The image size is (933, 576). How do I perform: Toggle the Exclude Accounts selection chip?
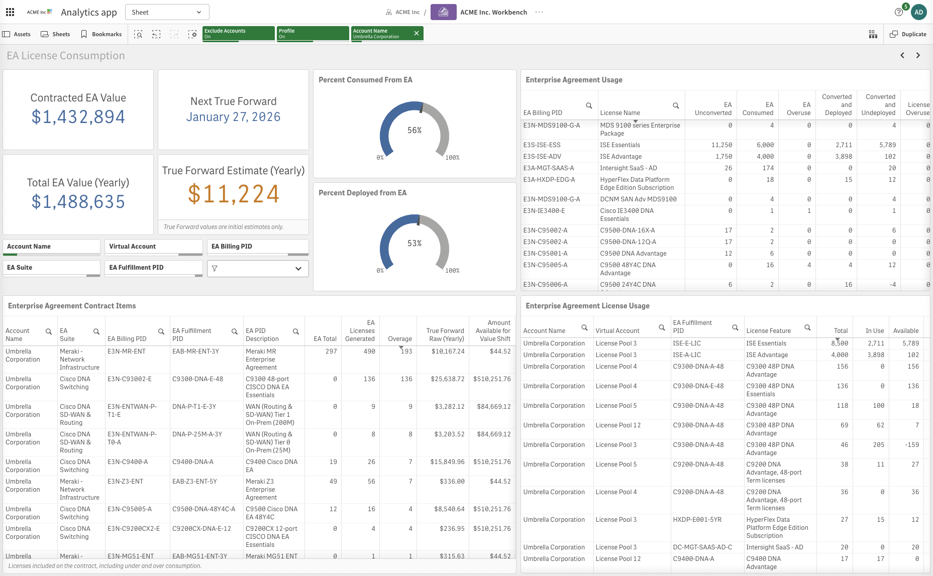point(238,33)
